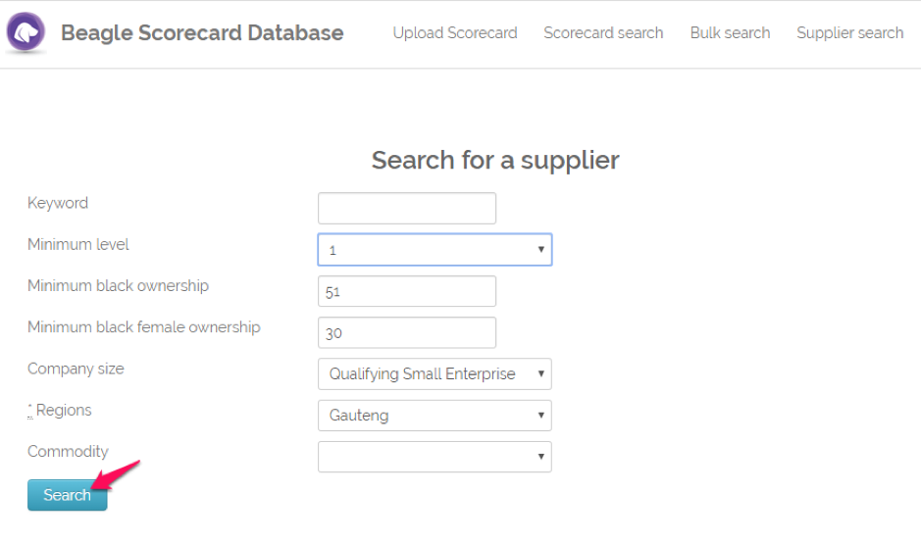
Task: Click the Minimum black female ownership field
Action: coord(406,332)
